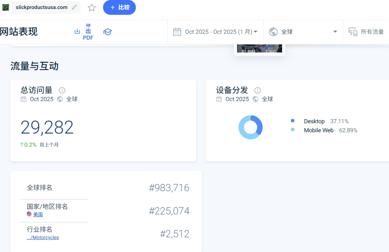Click the #983,716 global rank value
Viewport: 389px width, 252px height.
pos(169,188)
